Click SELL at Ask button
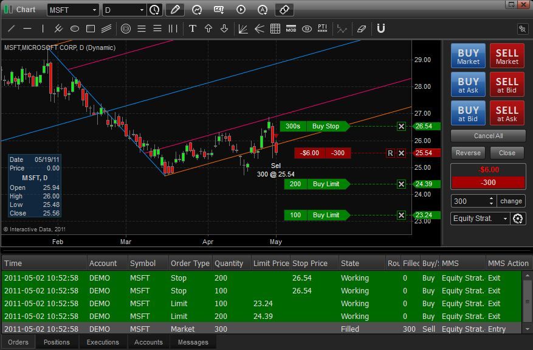The height and width of the screenshot is (350, 533). (x=507, y=113)
